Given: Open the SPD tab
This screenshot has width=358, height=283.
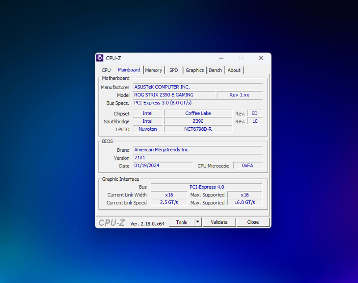Looking at the screenshot, I should pyautogui.click(x=174, y=70).
